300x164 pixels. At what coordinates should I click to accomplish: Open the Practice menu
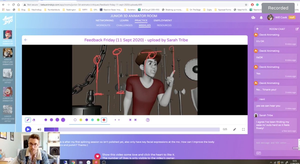point(141,20)
